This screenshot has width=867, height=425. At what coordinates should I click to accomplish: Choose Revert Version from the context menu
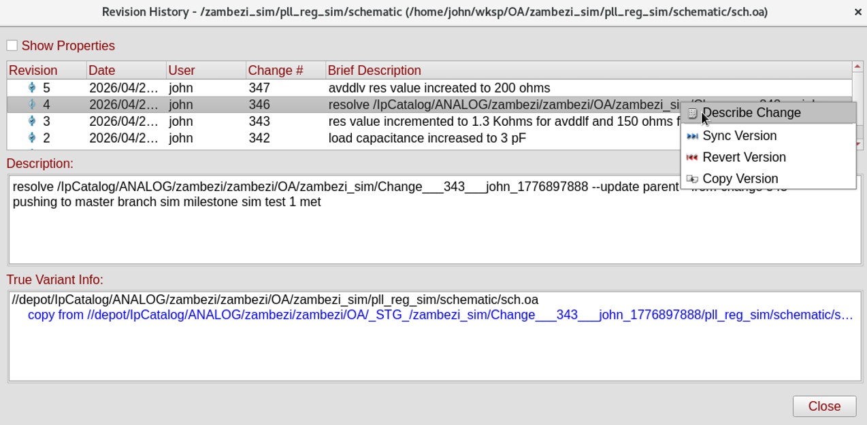(x=744, y=157)
